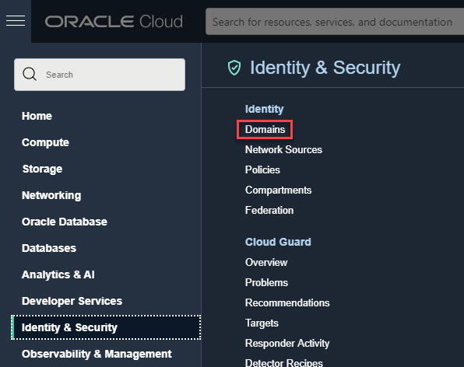Open the Networking menu category
This screenshot has width=464, height=367.
tap(51, 195)
